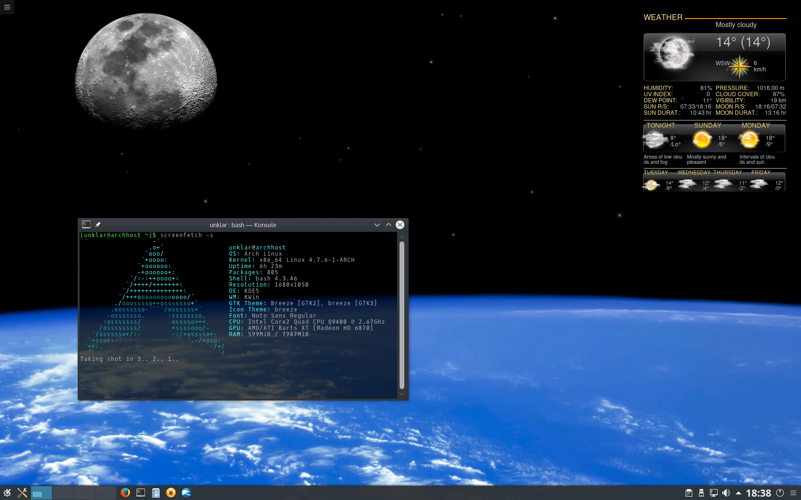Image resolution: width=801 pixels, height=500 pixels.
Task: Launch Firefox from the panel
Action: tap(125, 493)
